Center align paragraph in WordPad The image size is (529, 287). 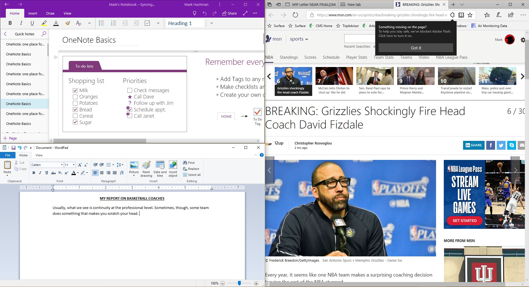tap(102, 173)
